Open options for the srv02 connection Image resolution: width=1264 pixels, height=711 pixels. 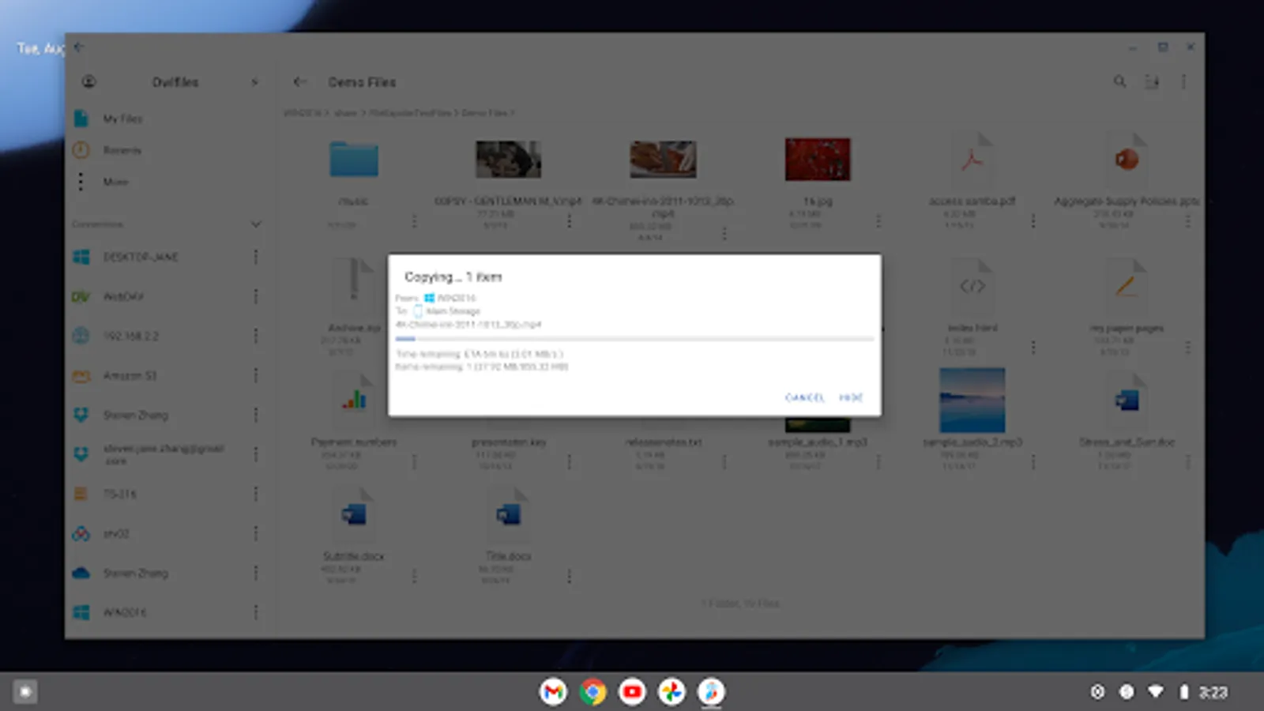(x=256, y=533)
